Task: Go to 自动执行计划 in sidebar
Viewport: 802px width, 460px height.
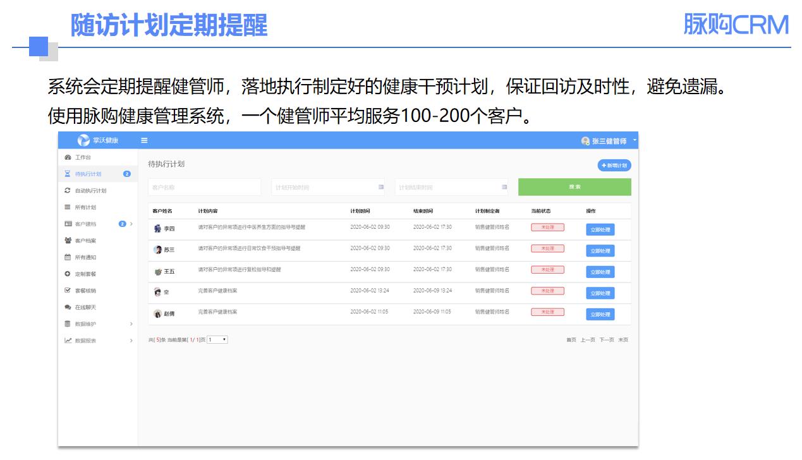Action: (x=90, y=191)
